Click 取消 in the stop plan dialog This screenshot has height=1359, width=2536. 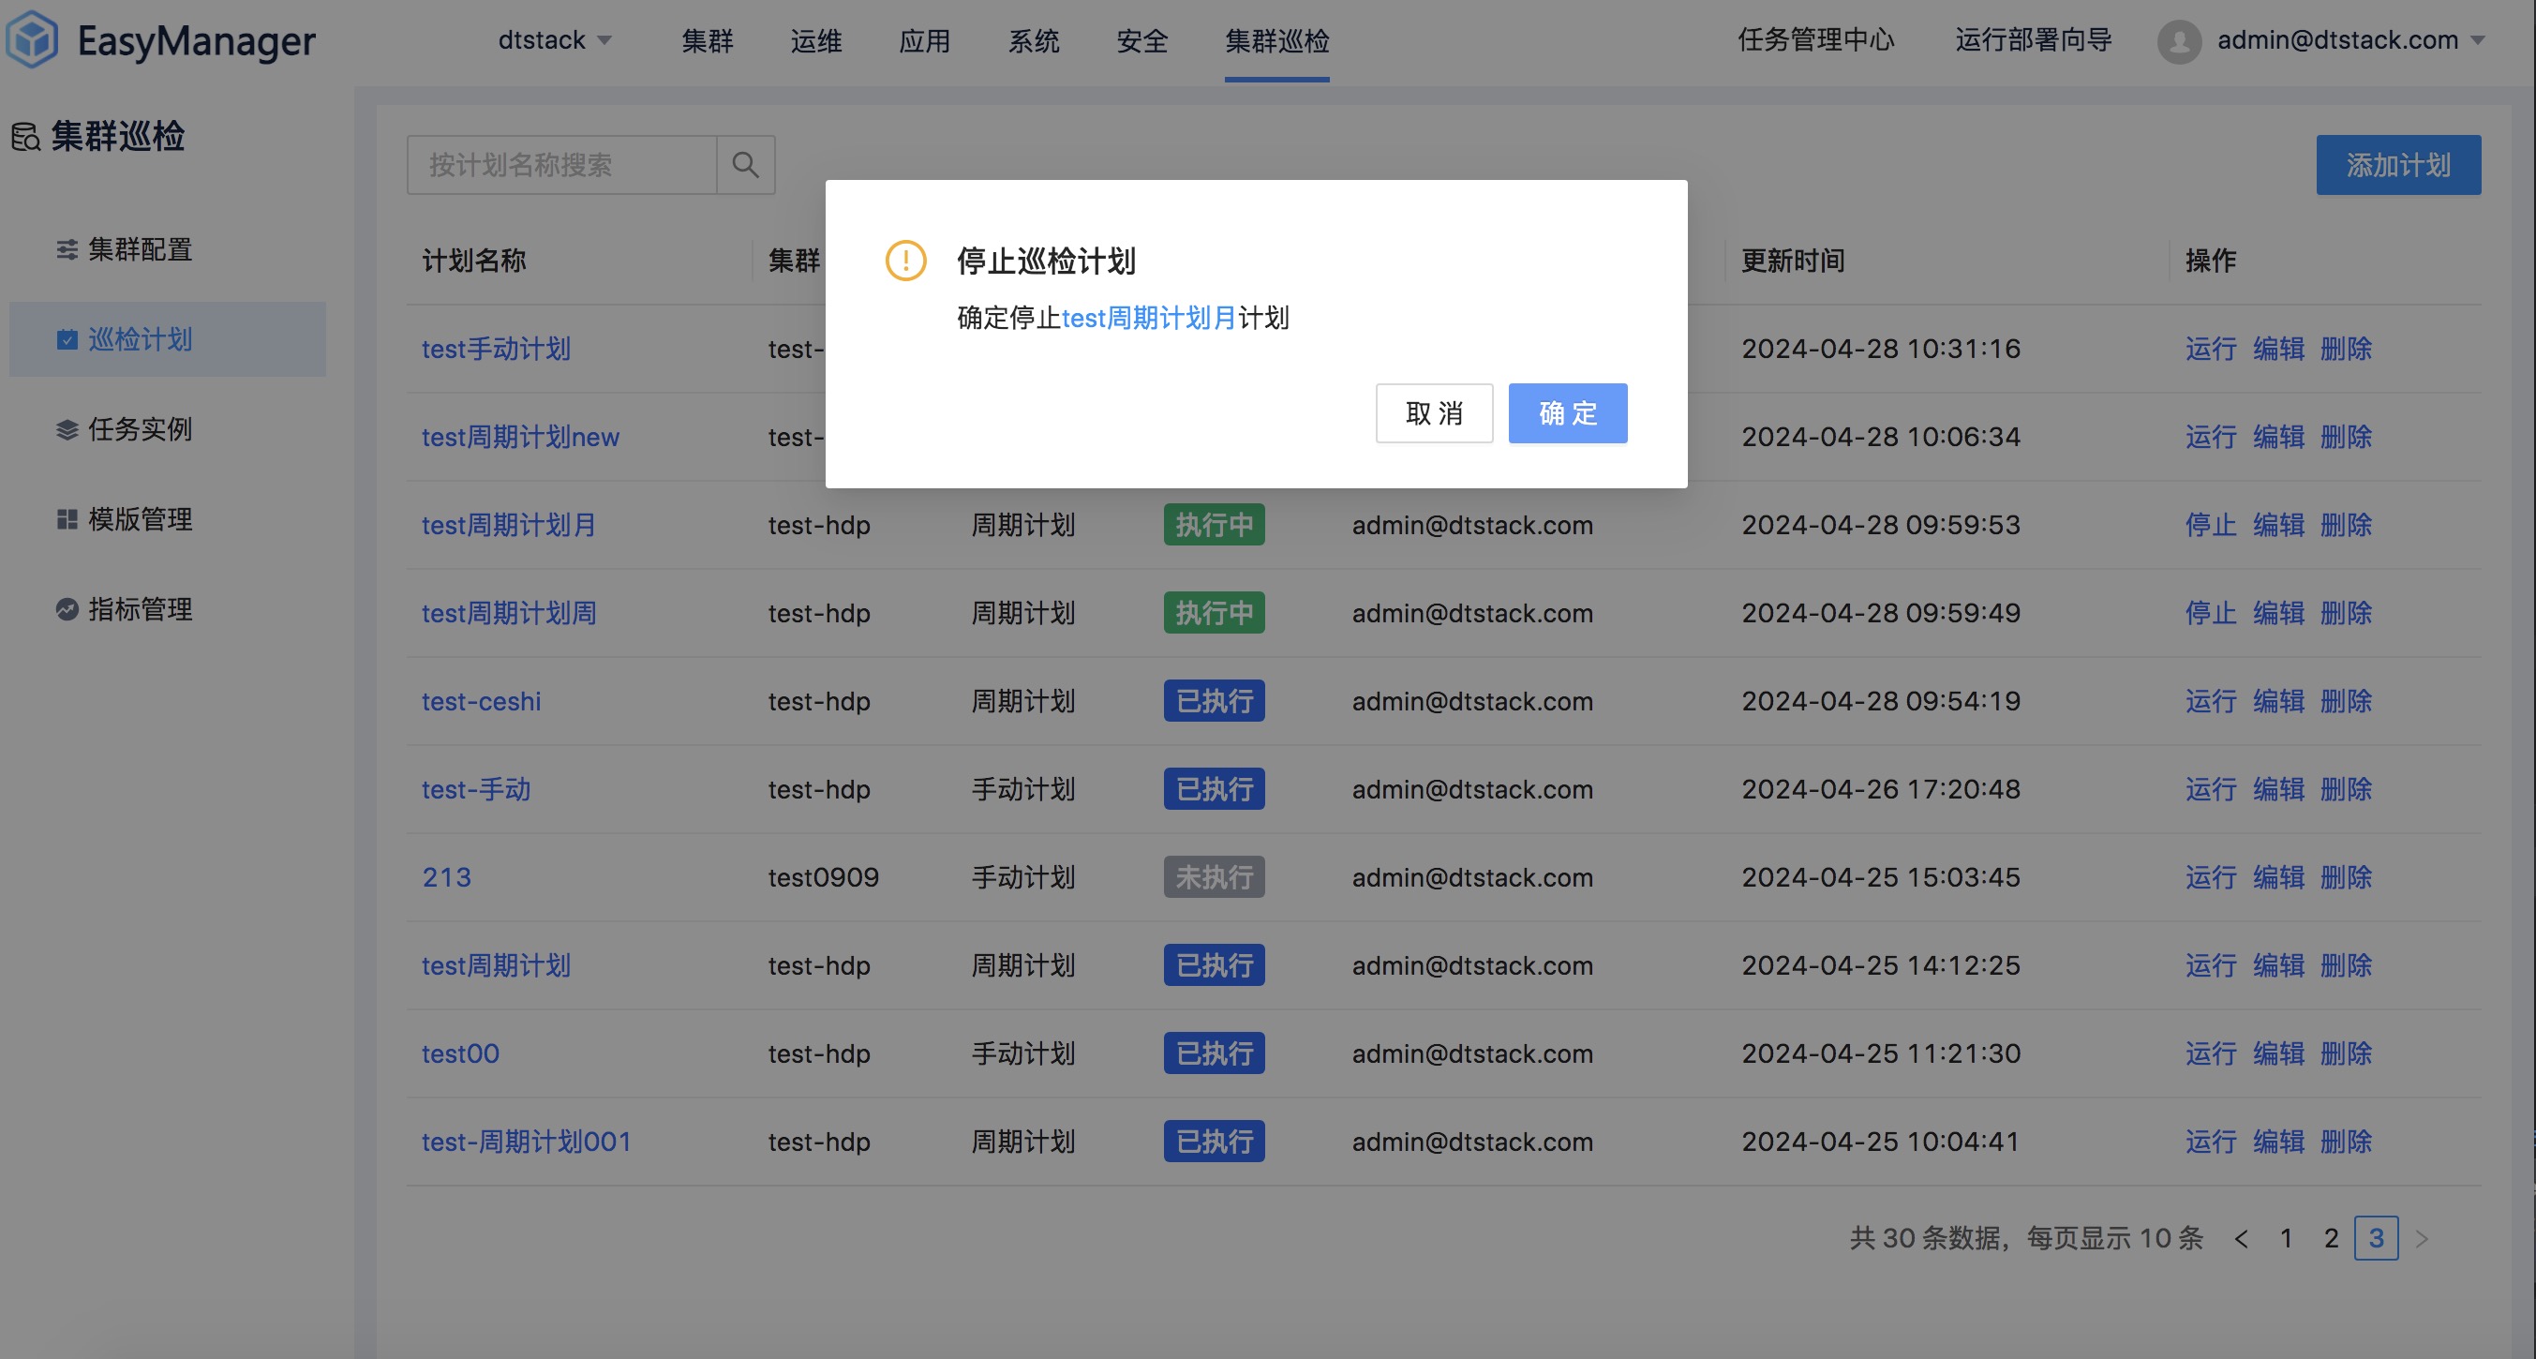pos(1433,412)
